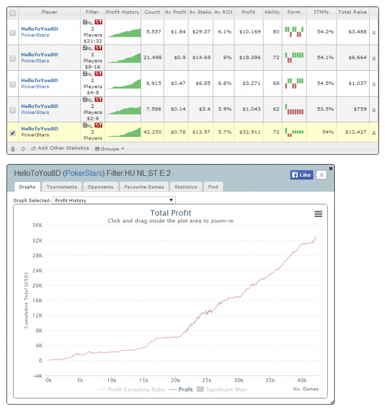This screenshot has width=385, height=413.
Task: Open PokerStars link in $8-16 row
Action: click(x=35, y=61)
